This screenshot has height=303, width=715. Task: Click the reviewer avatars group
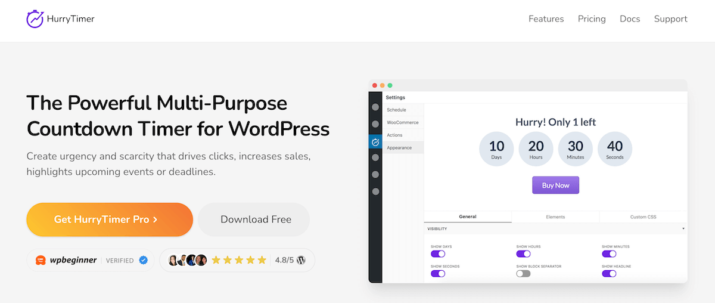[x=187, y=260]
